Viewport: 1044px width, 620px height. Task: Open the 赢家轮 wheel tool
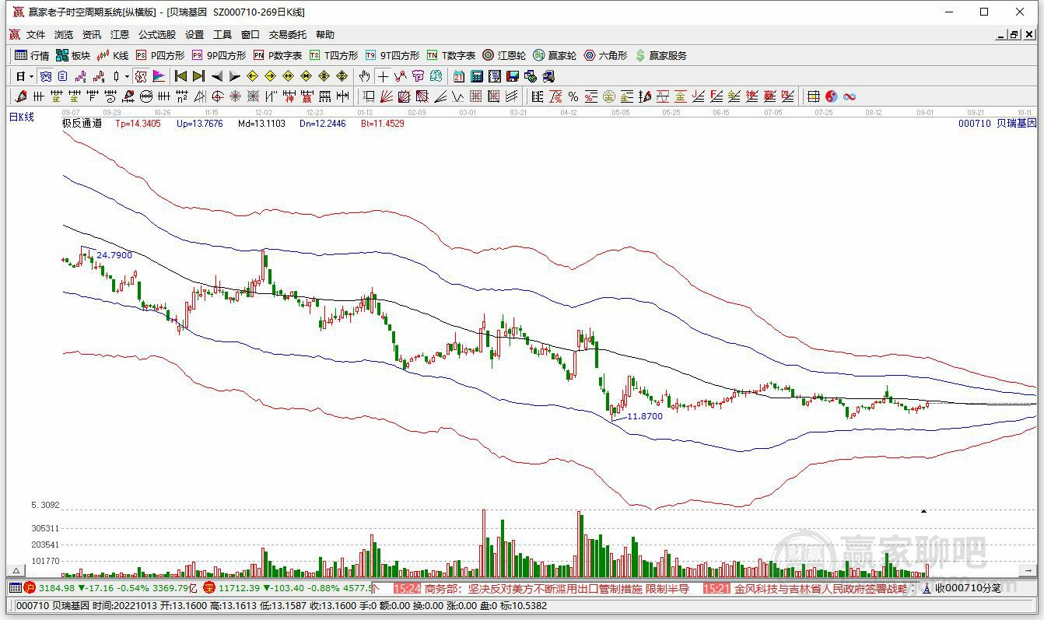(x=555, y=55)
